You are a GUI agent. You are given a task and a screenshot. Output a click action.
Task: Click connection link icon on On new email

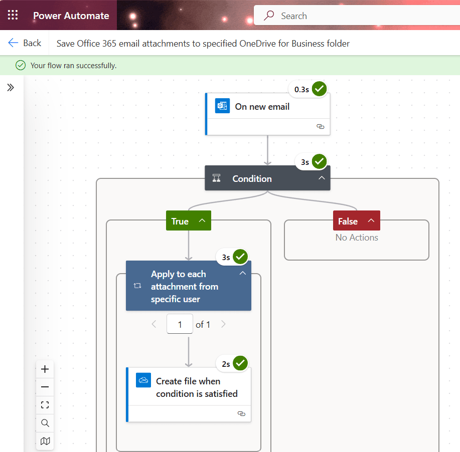point(320,127)
